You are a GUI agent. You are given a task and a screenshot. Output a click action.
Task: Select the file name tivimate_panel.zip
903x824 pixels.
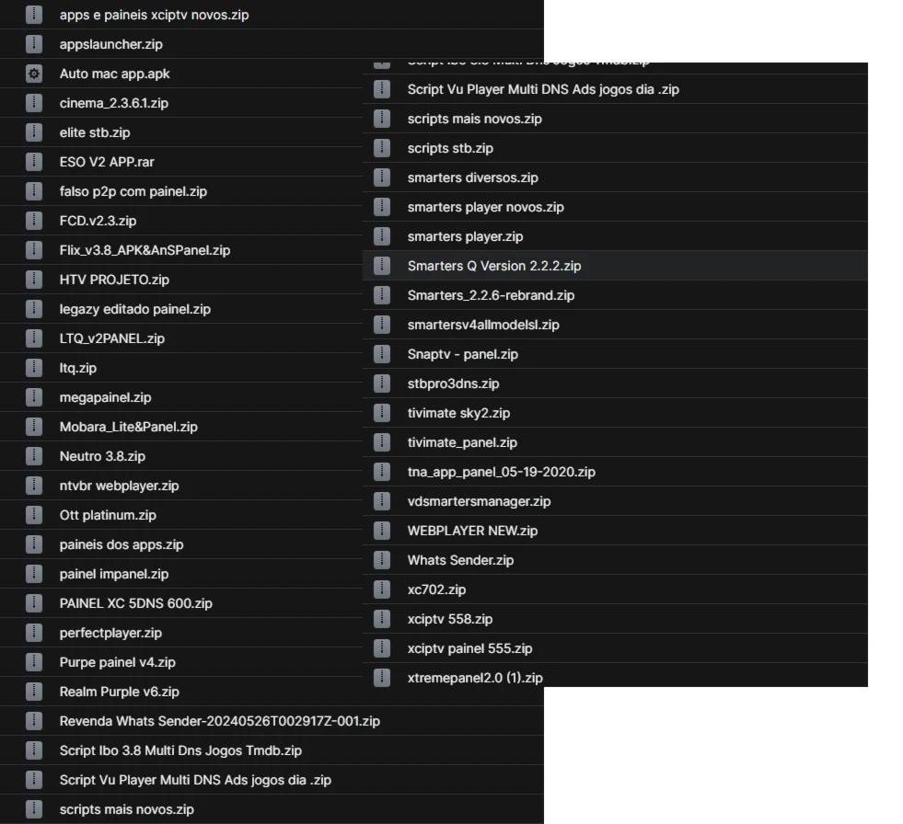point(462,442)
